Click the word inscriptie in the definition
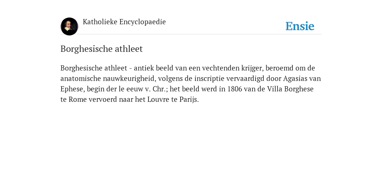 point(209,79)
